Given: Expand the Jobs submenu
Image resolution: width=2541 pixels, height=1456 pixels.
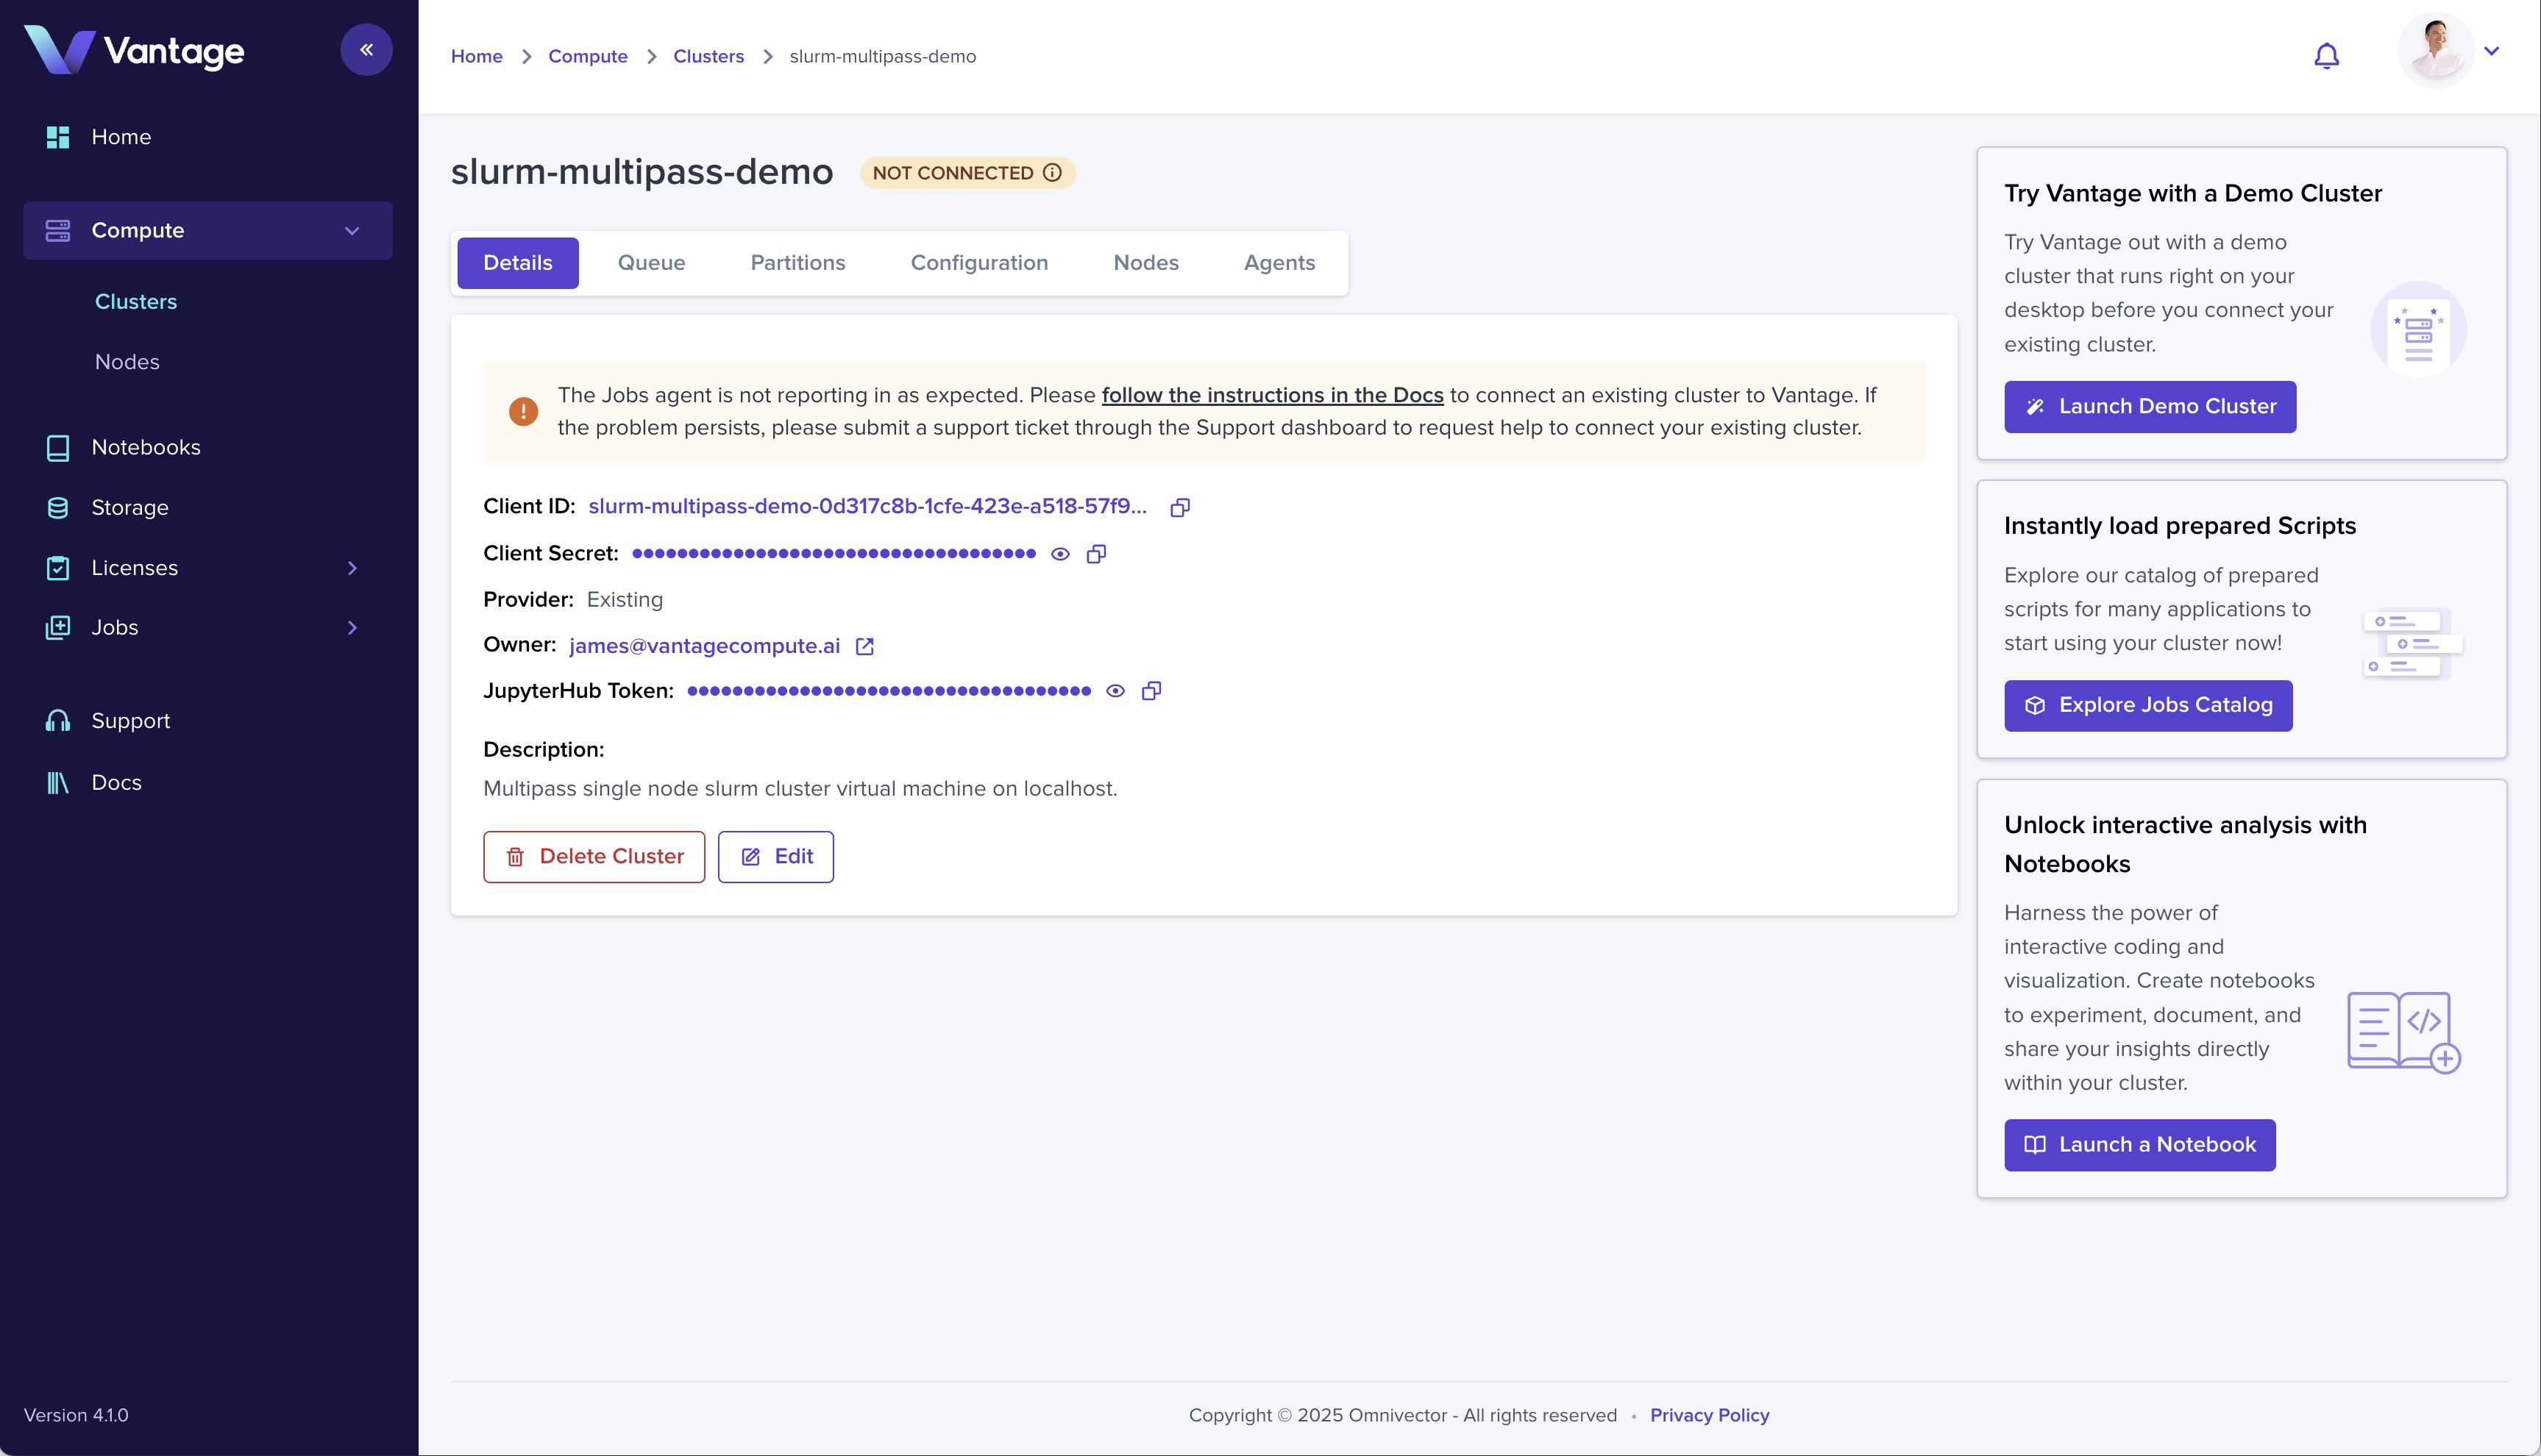Looking at the screenshot, I should coord(351,628).
